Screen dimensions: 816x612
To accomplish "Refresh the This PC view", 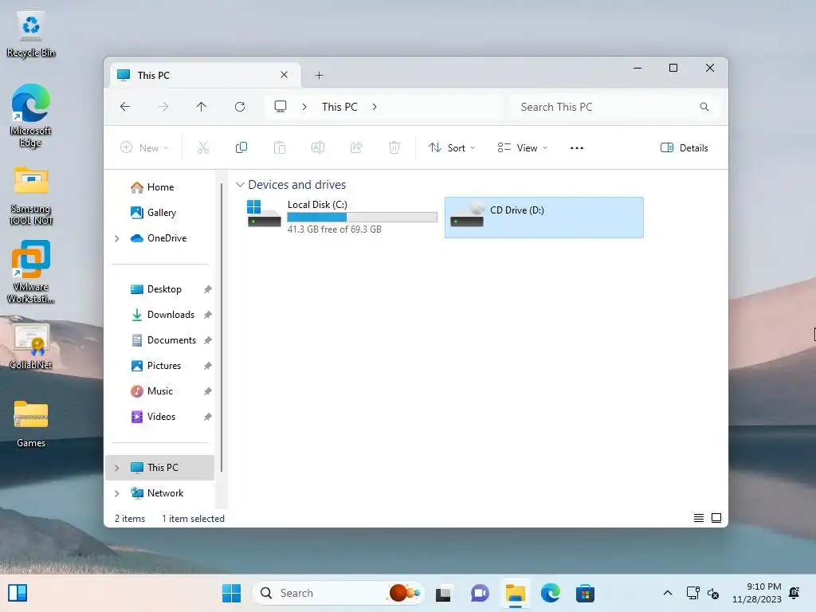I will 239,107.
